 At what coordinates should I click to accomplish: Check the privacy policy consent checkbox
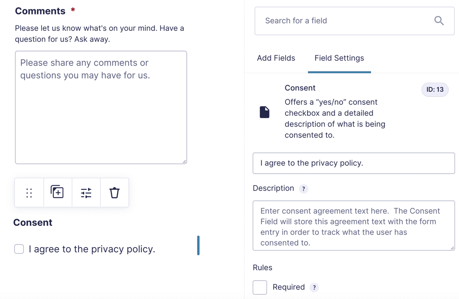pyautogui.click(x=19, y=249)
